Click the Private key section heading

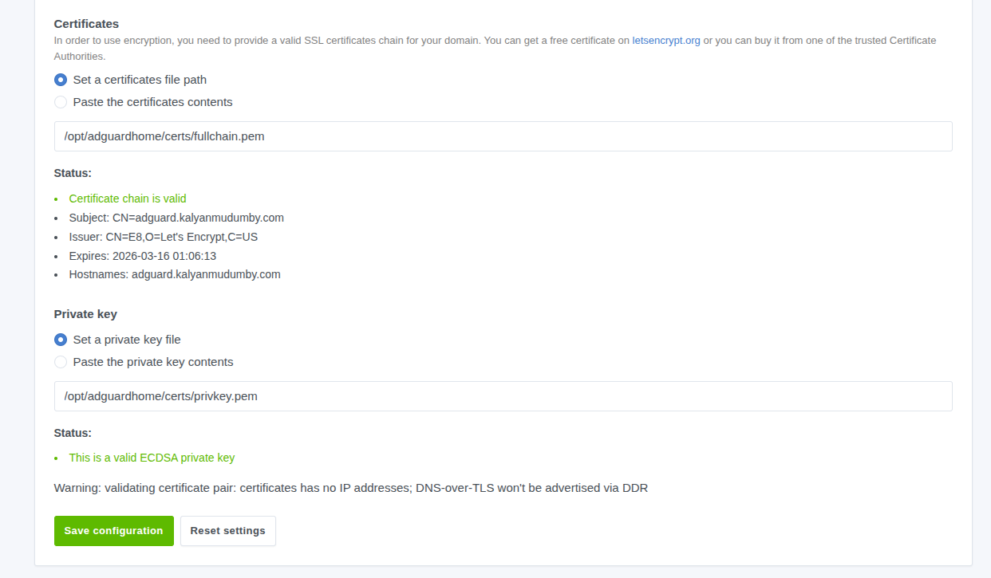tap(85, 314)
